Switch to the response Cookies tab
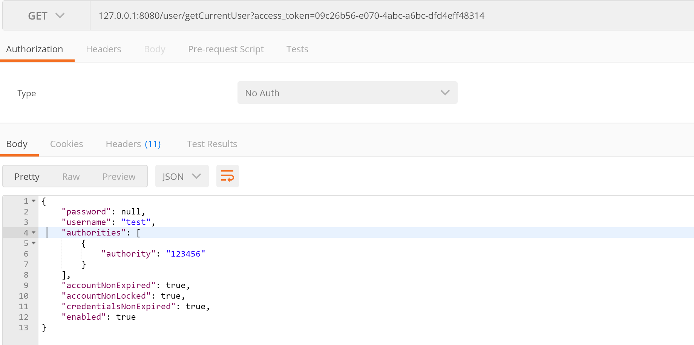This screenshot has width=694, height=345. (x=66, y=144)
